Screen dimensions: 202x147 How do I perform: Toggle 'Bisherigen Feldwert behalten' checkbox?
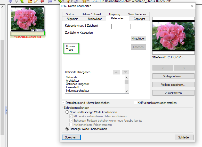[71, 121]
